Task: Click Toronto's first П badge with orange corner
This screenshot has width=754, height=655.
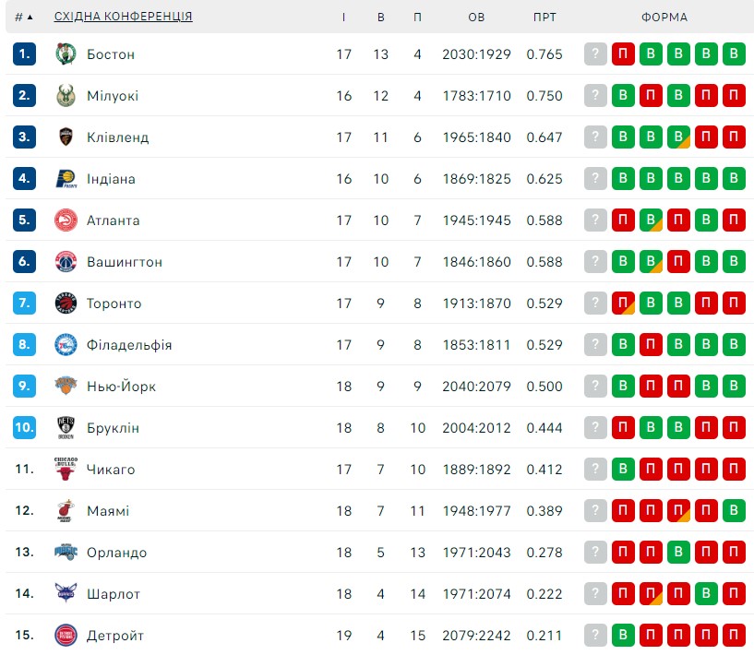Action: 623,303
